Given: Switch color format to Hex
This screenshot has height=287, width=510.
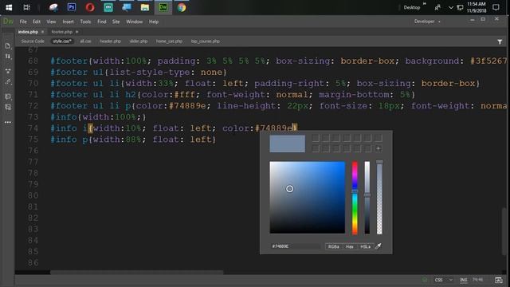Looking at the screenshot, I should pos(349,246).
